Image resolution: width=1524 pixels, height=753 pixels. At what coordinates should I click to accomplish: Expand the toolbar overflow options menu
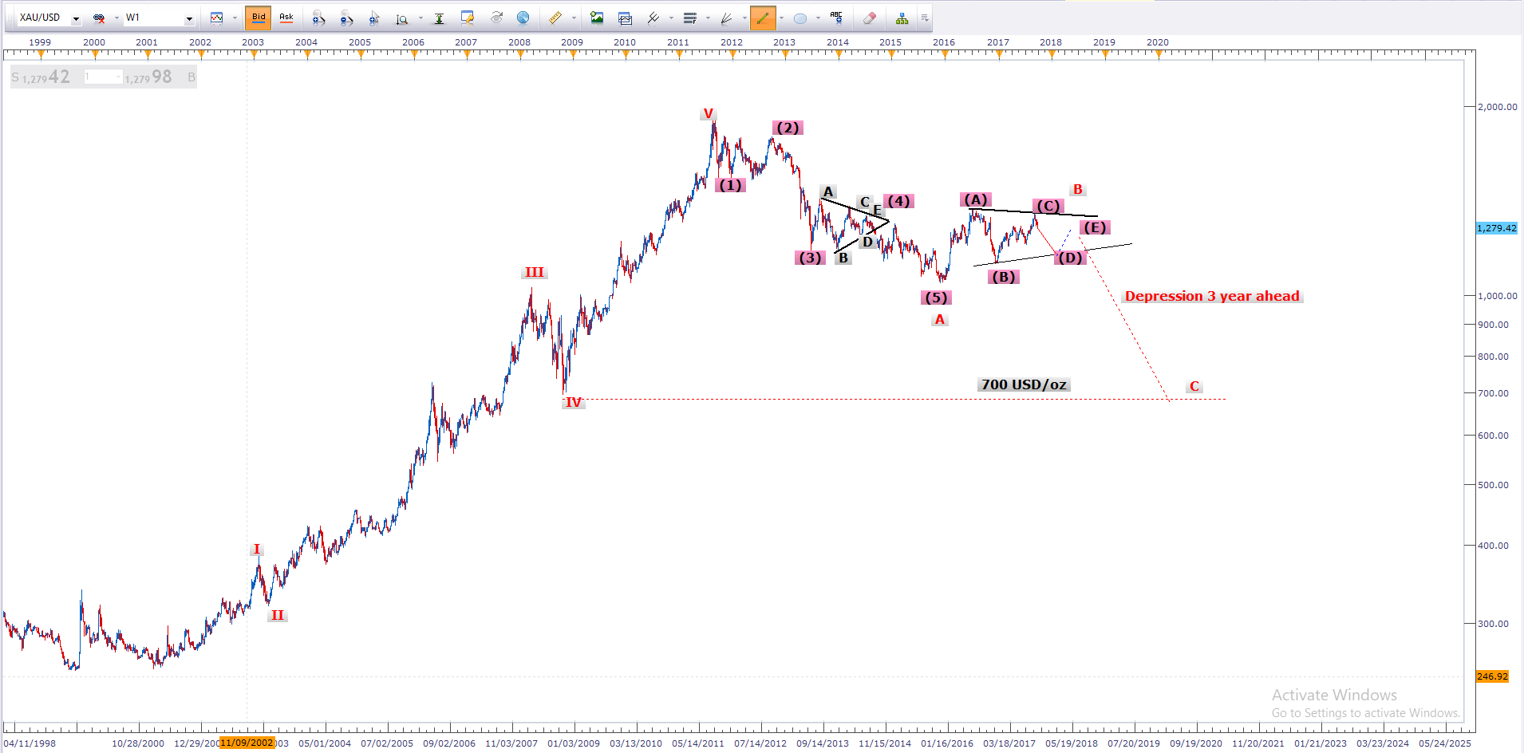[x=925, y=18]
